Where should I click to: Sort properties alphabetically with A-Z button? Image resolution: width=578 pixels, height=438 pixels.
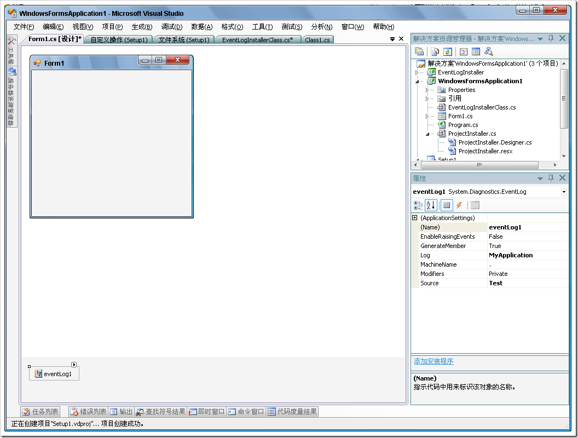point(431,205)
